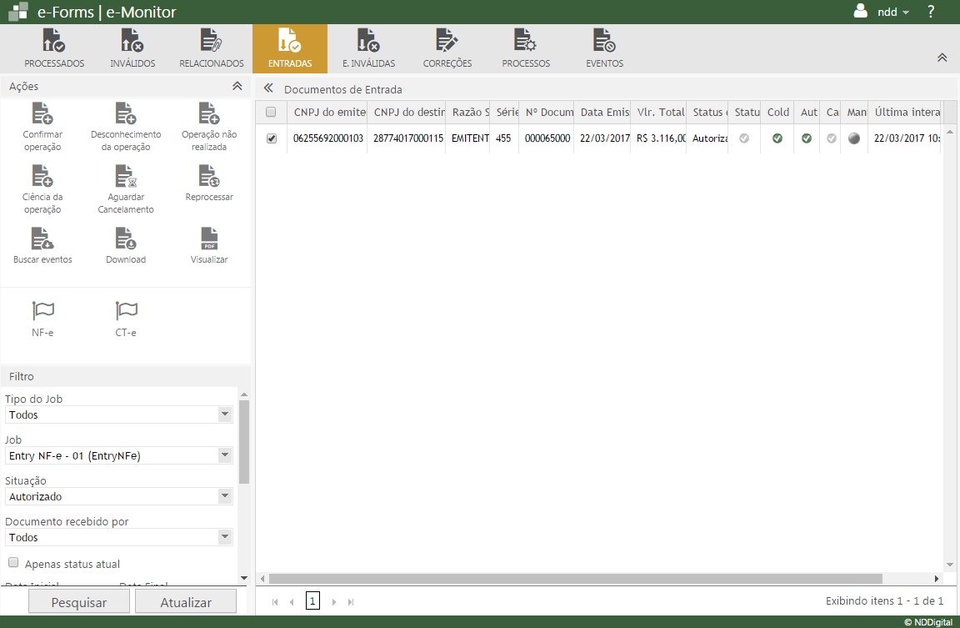
Task: Click the Confirmar operação icon
Action: [x=42, y=114]
